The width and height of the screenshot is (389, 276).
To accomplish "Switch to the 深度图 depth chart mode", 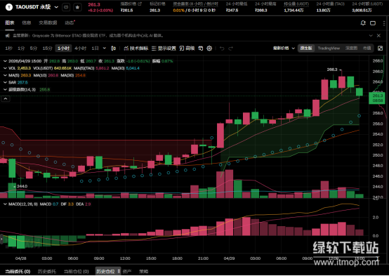I will (x=351, y=48).
